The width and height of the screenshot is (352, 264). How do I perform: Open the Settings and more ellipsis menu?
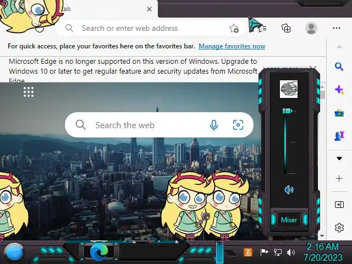tap(337, 28)
